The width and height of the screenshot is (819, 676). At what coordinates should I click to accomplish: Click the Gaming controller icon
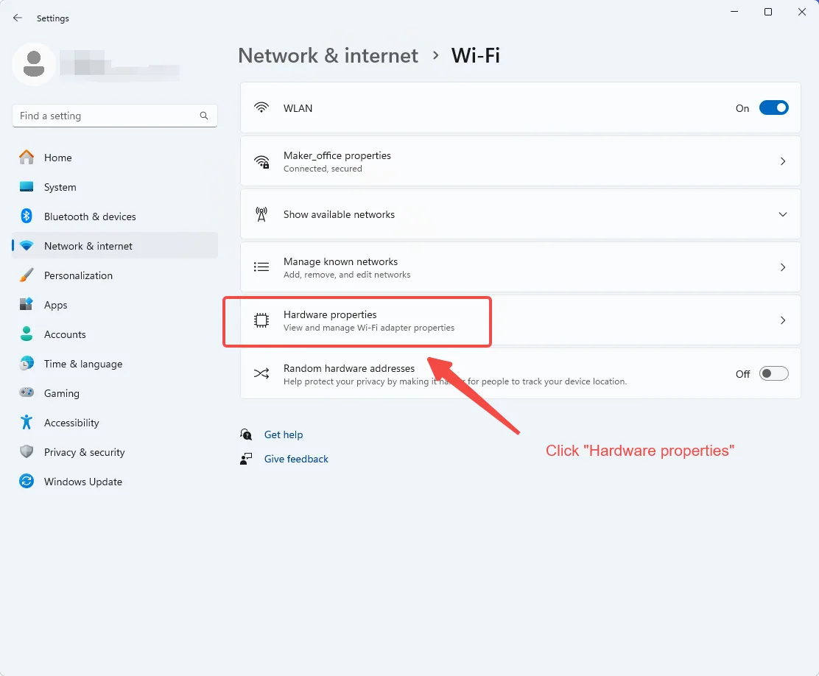click(27, 392)
